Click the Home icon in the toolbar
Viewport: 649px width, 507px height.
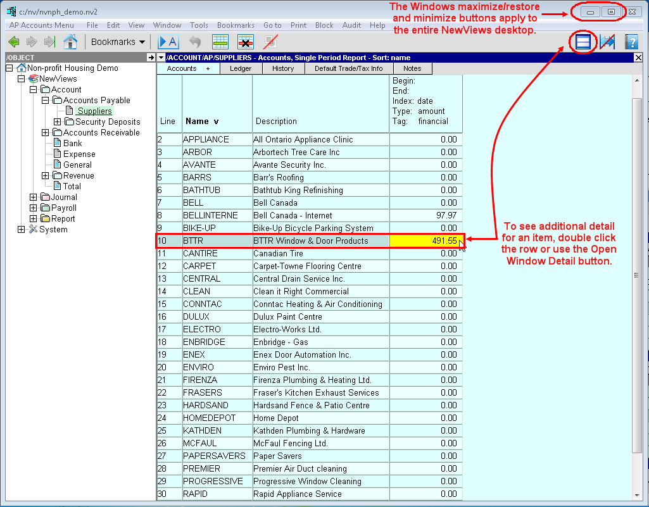coord(70,42)
